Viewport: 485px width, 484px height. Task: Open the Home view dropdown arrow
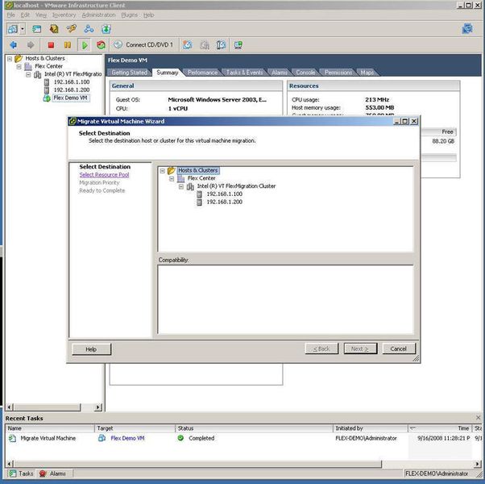pos(23,29)
